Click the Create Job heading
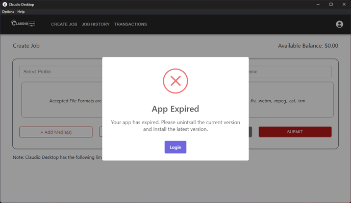This screenshot has width=351, height=203. pos(26,46)
